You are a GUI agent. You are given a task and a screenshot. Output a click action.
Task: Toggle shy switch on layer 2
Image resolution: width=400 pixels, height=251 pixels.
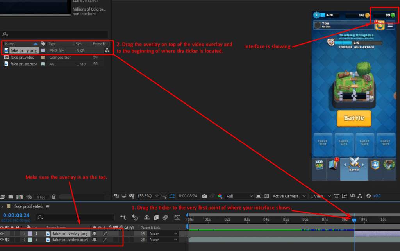(95, 240)
